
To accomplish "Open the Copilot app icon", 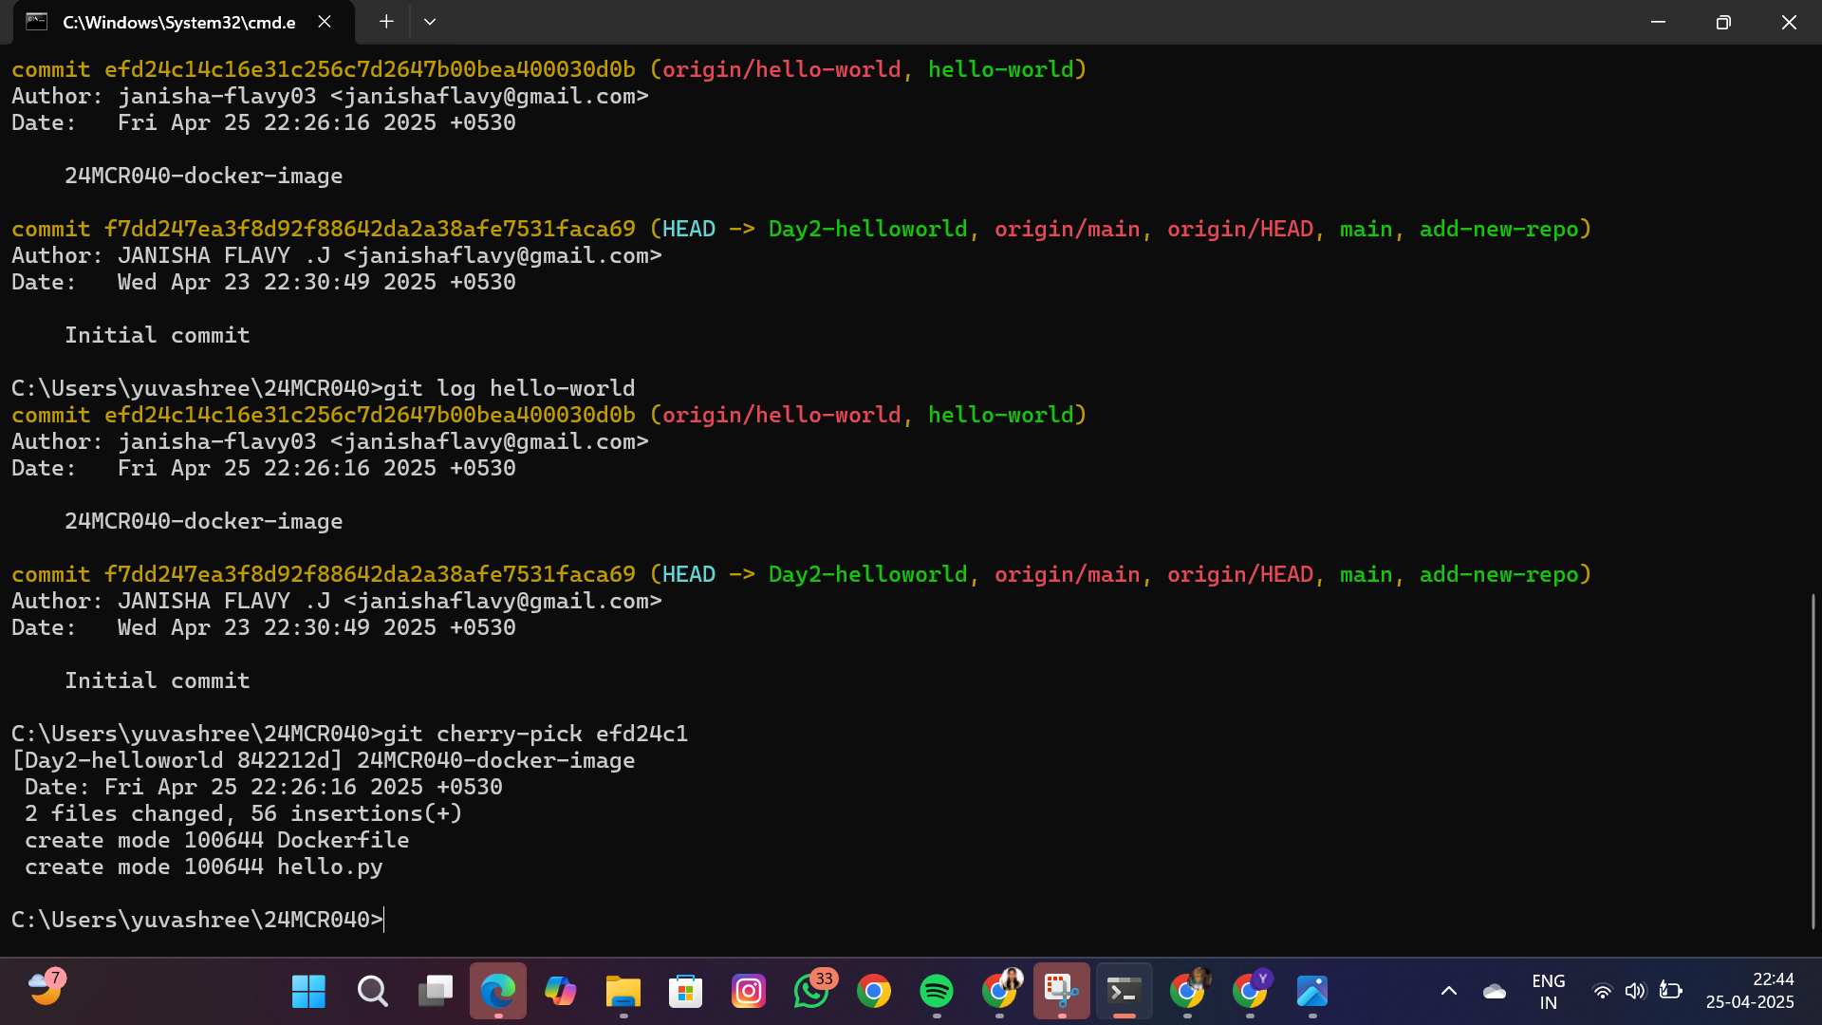I will coord(560,992).
